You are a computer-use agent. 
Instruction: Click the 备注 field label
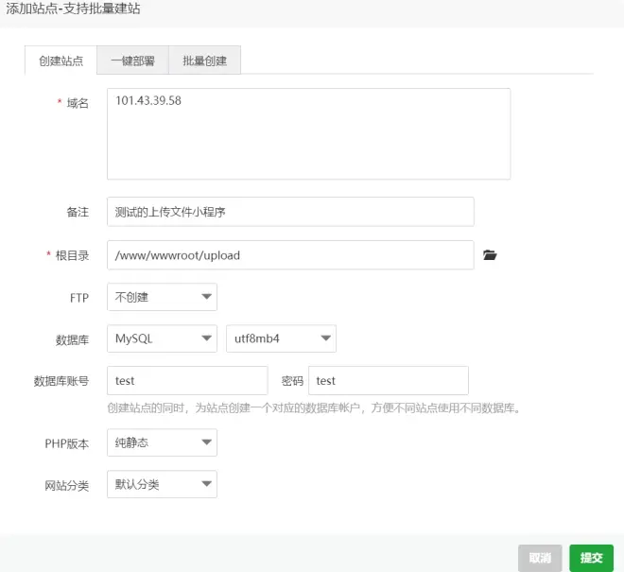tap(78, 212)
